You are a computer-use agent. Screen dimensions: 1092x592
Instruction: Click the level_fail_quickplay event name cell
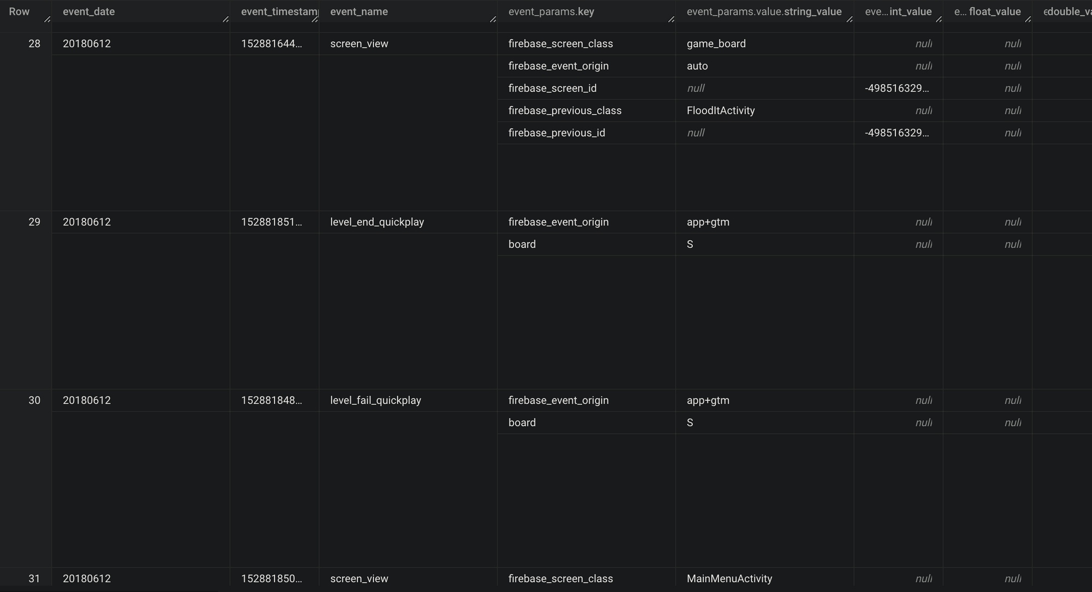[408, 400]
